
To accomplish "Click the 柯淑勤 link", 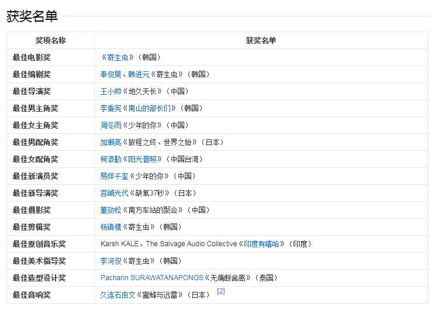I will coord(111,159).
